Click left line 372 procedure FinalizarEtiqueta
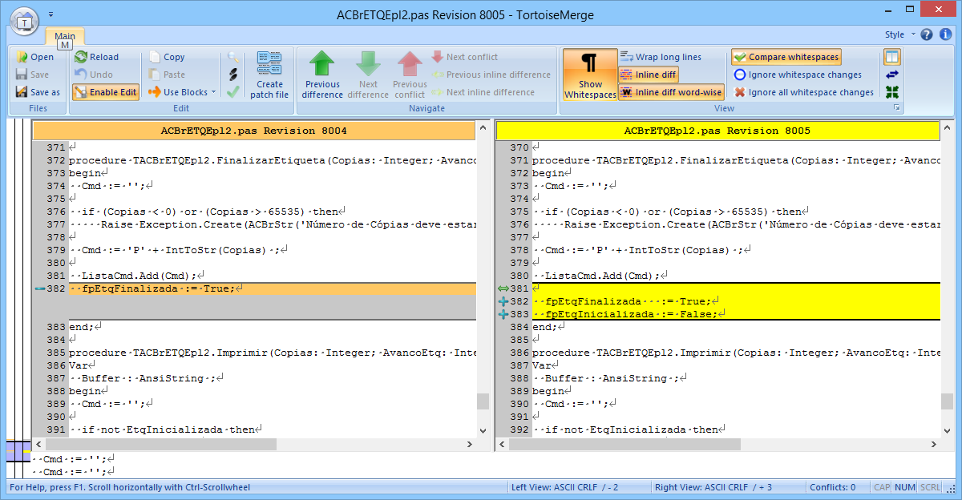This screenshot has width=962, height=500. coord(273,160)
